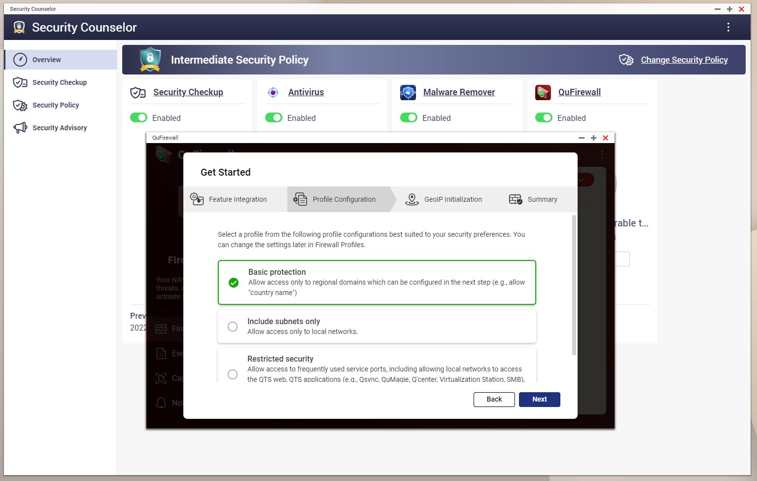Click the GeoIP Initialization location icon

[412, 199]
